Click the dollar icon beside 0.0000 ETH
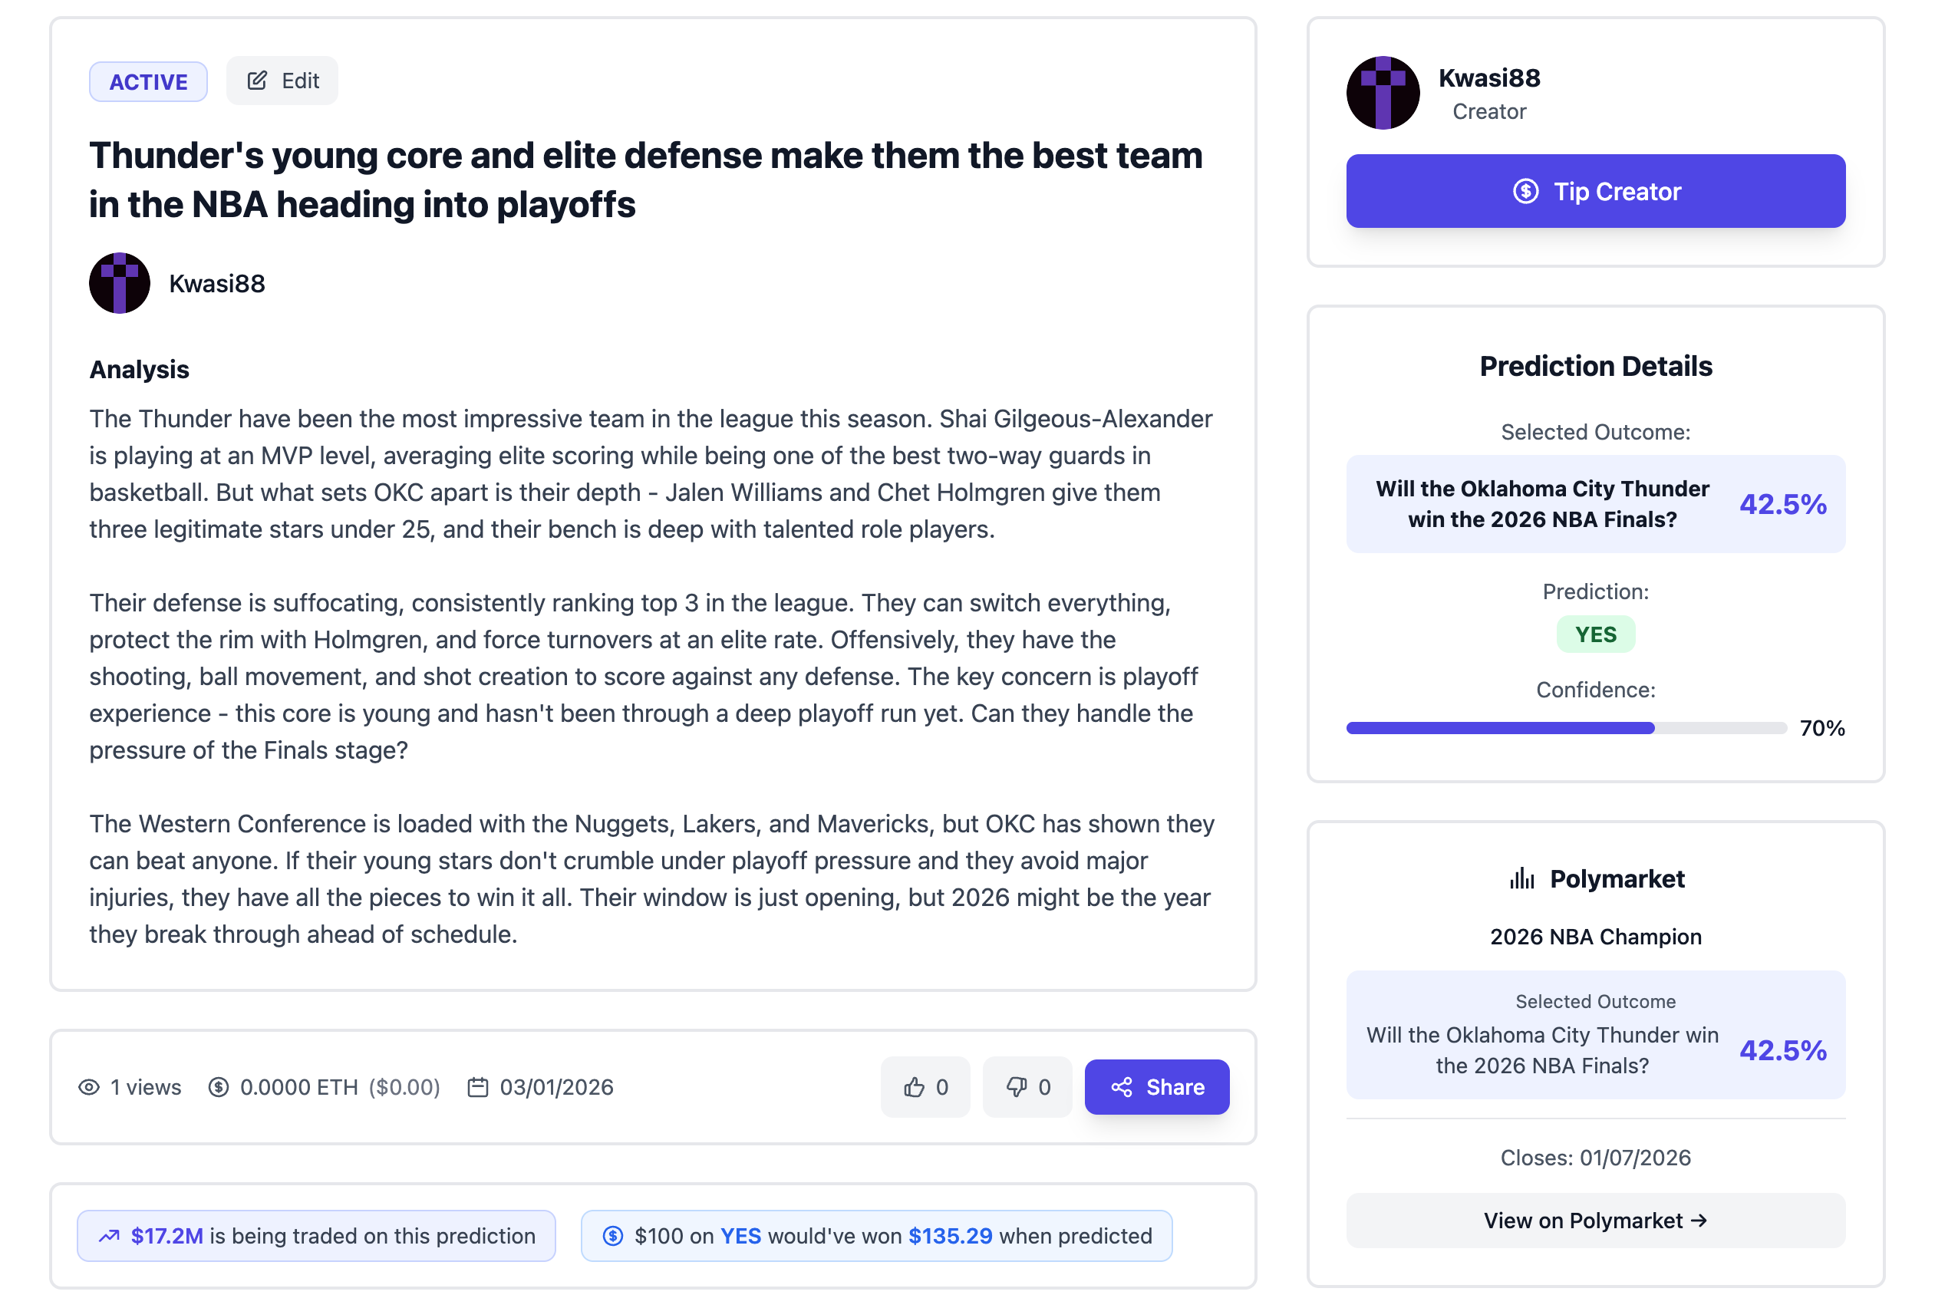This screenshot has height=1308, width=1935. coord(219,1086)
